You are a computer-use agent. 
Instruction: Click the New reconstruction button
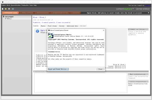tap(138, 74)
